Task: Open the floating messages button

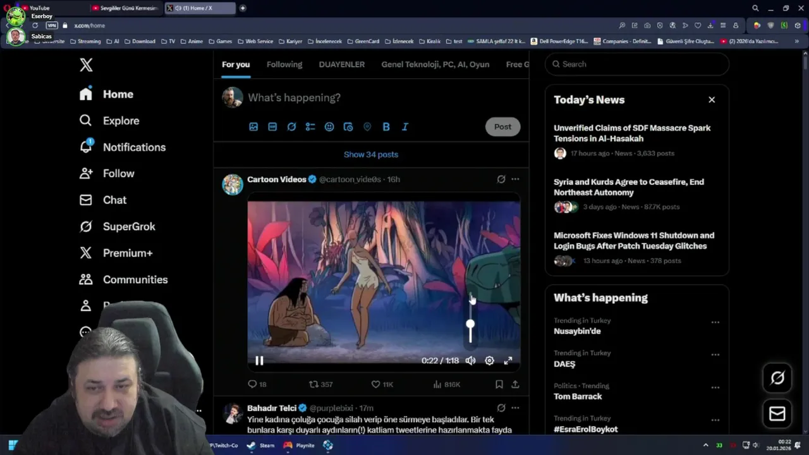Action: [777, 414]
